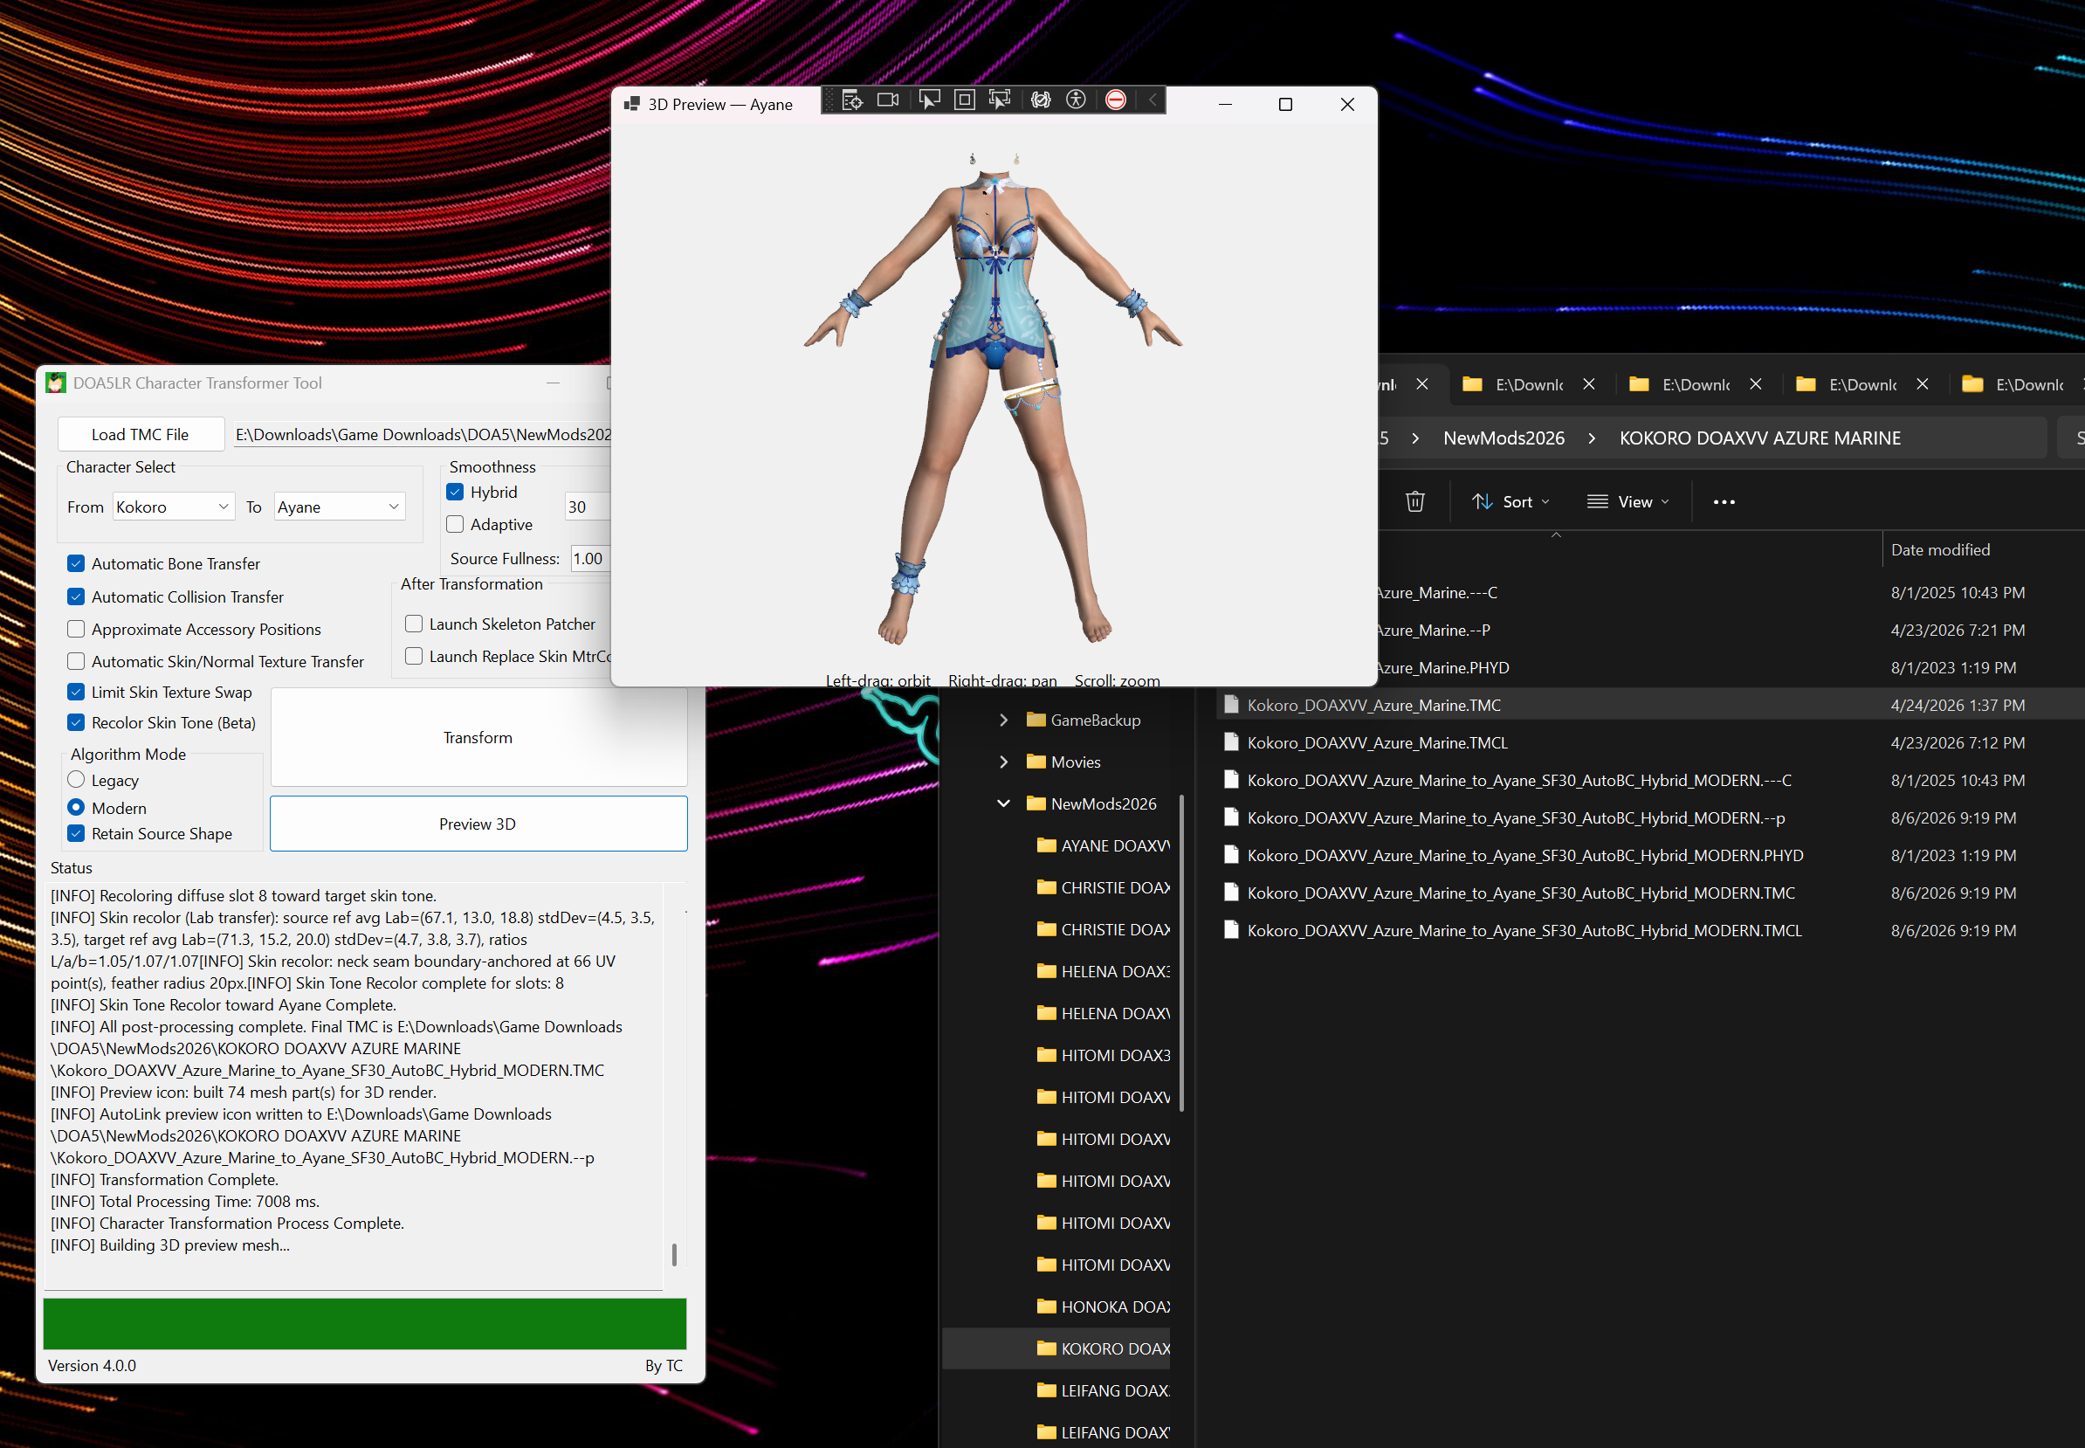
Task: Activate the Select Element cursor tool
Action: 930,100
